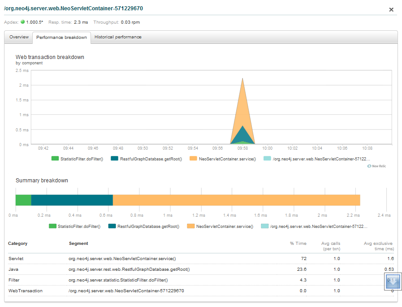Sort table by Category column header
The width and height of the screenshot is (402, 307).
[x=18, y=244]
